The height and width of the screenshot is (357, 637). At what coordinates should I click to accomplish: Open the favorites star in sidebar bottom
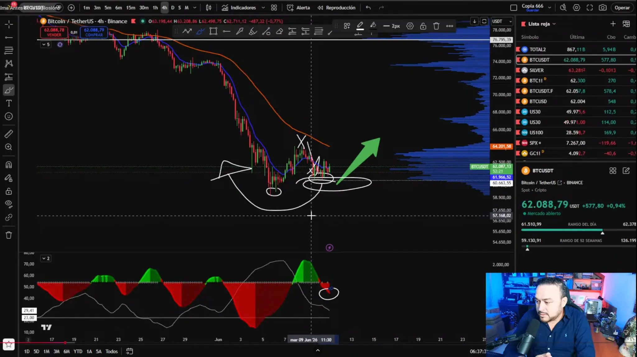(9, 344)
